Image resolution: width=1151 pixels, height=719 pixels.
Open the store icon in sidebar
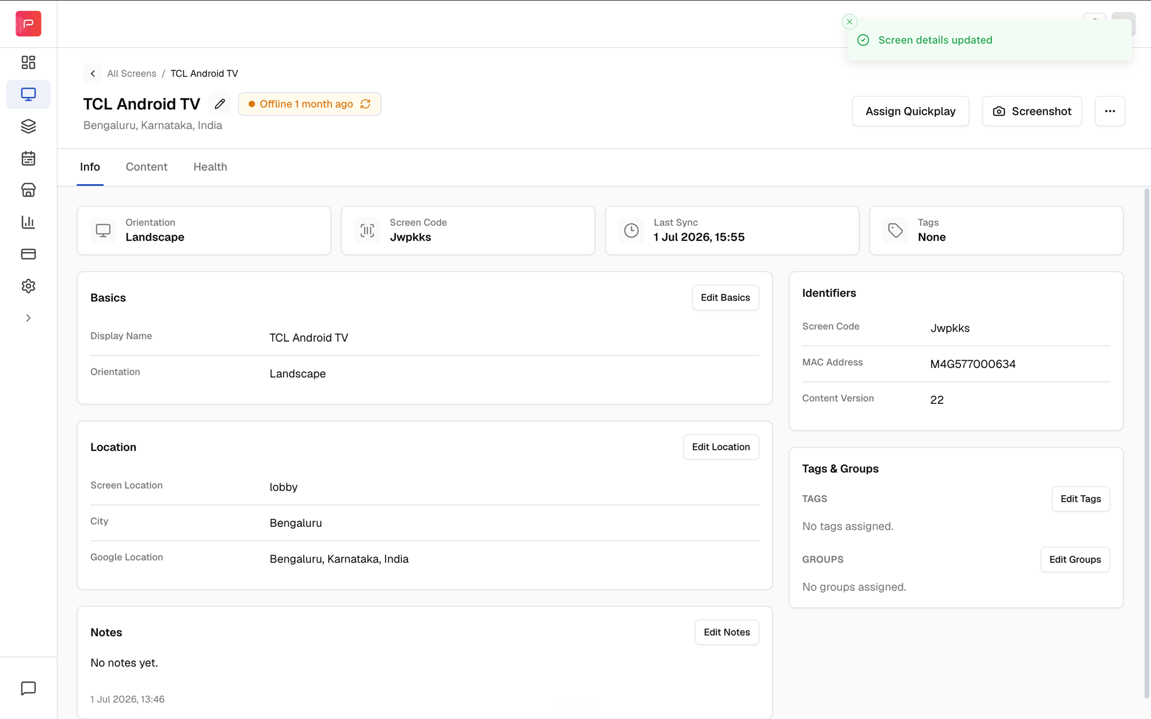pos(28,190)
